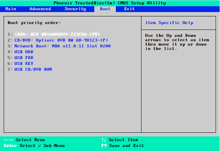Switch to the Advanced tab

click(40, 9)
